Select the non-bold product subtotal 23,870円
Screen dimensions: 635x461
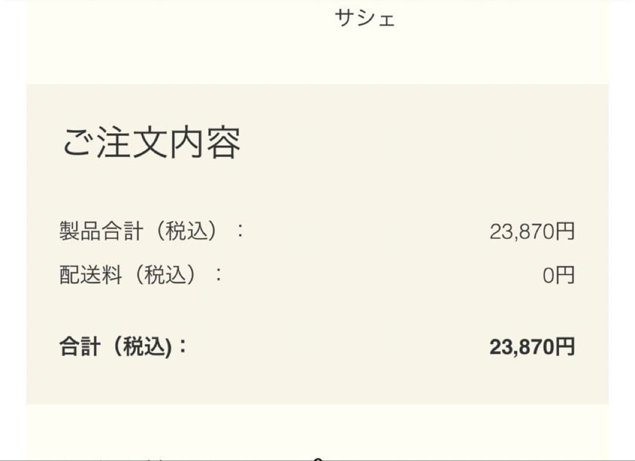pyautogui.click(x=532, y=232)
